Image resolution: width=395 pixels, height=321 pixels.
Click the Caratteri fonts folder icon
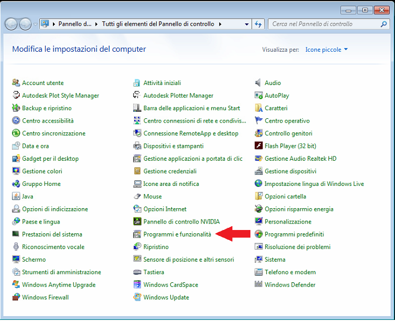(258, 108)
